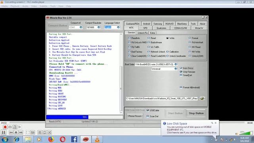Click the firmware file path field
Screen dimensions: 254x143
[162, 99]
